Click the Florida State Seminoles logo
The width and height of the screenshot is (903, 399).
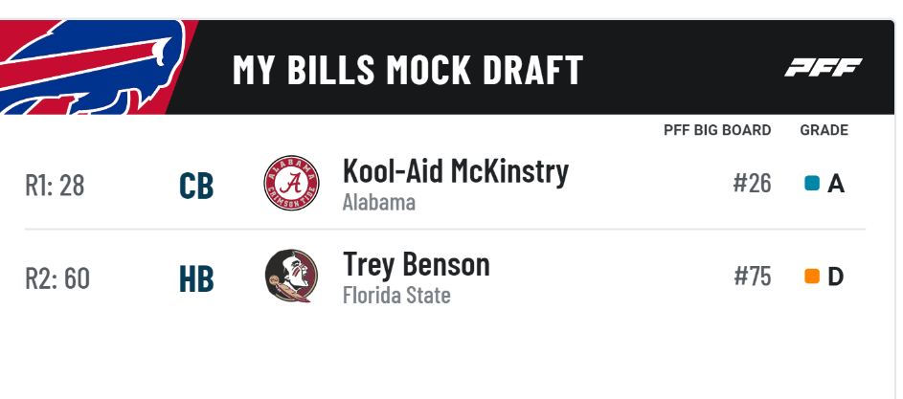(291, 276)
